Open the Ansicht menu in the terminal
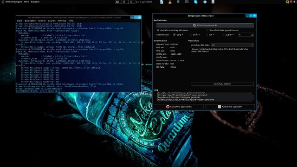297x167 pixels. (42, 21)
